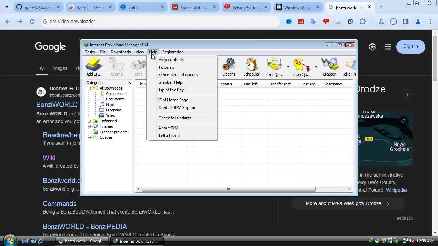Click the Internet Explorer quick launch icon
This screenshot has height=246, width=438.
(41, 241)
